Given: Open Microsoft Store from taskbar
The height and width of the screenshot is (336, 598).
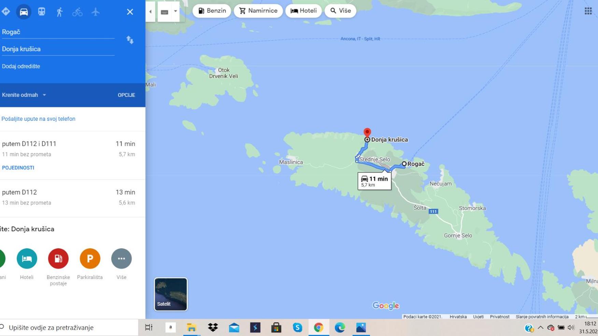Looking at the screenshot, I should tap(276, 327).
